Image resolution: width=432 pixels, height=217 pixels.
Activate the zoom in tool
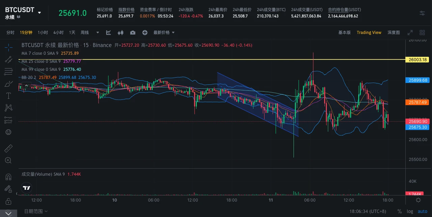(8, 160)
